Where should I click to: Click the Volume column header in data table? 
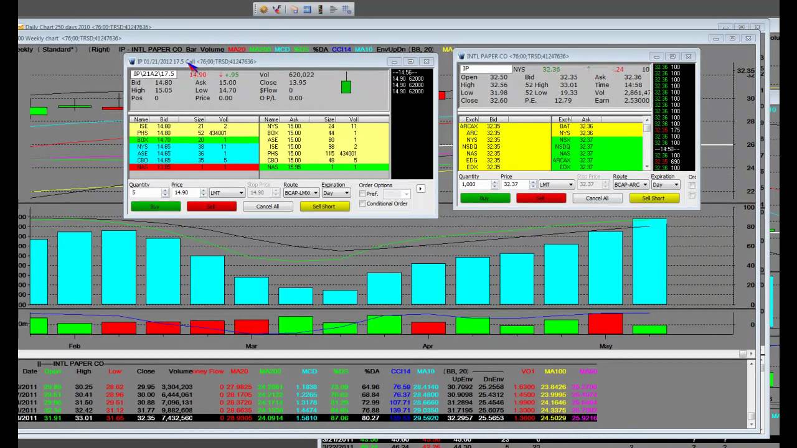click(181, 371)
